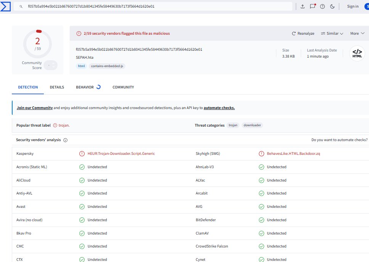The width and height of the screenshot is (369, 262).
Task: Open the upload file icon
Action: coord(303,6)
